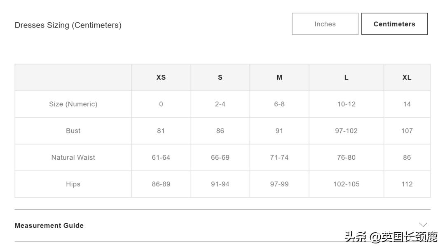Viewport: 445px width, 250px height.
Task: Select the XL column header
Action: (x=407, y=78)
